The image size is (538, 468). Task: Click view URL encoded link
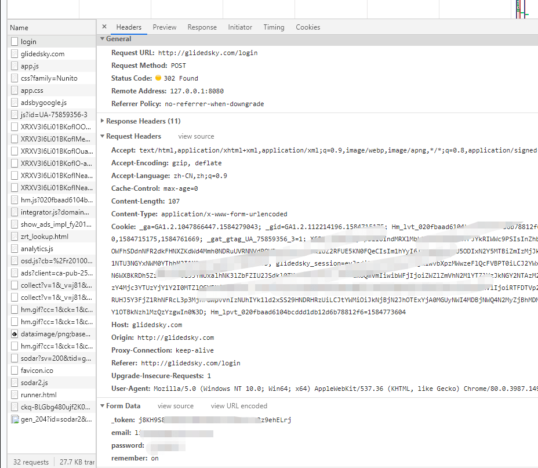tap(239, 406)
